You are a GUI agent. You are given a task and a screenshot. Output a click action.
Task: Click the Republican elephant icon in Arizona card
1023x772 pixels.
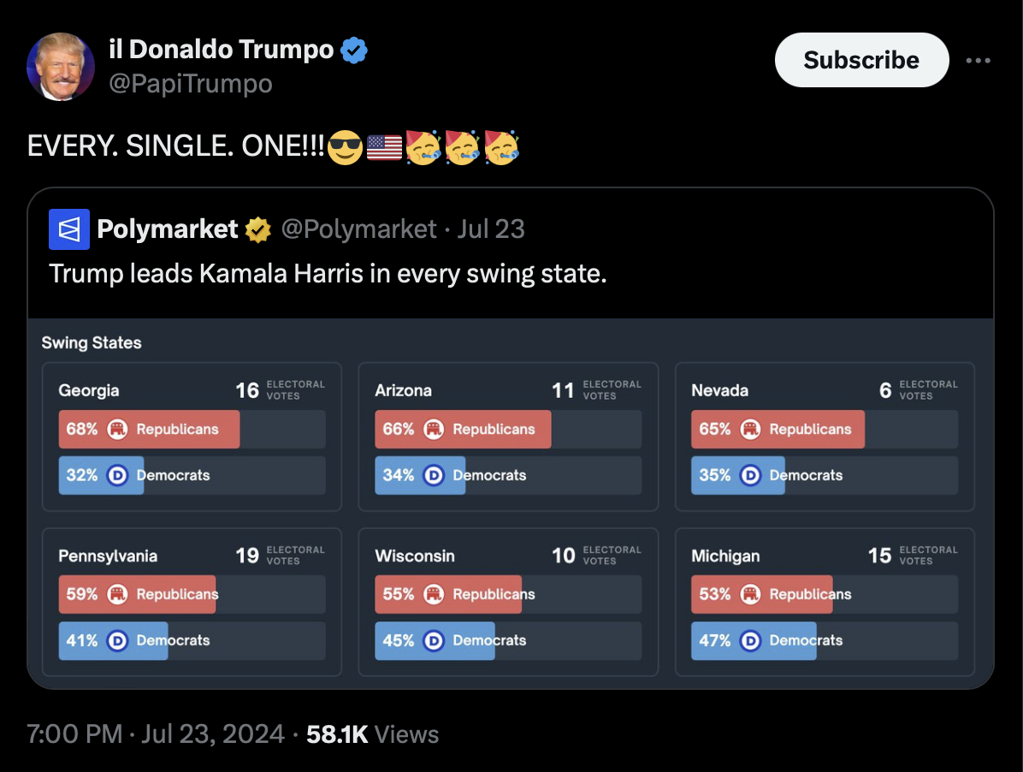click(x=434, y=430)
